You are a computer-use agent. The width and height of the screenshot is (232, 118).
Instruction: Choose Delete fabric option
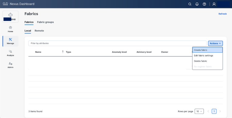(208, 61)
